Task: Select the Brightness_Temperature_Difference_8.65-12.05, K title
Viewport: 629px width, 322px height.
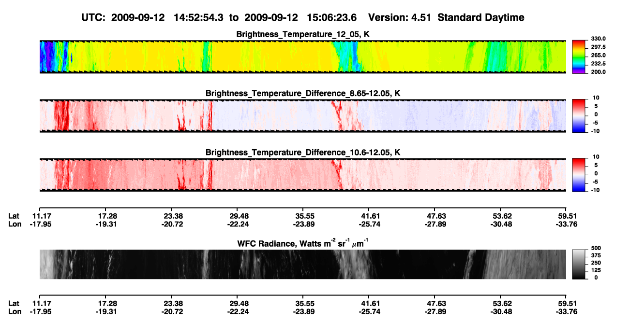Action: [303, 93]
